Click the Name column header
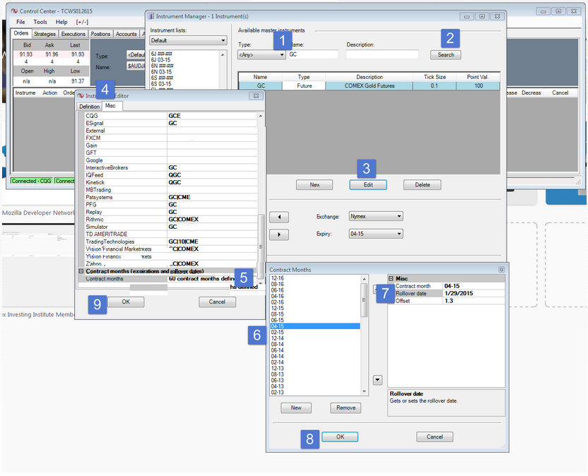 tap(260, 77)
